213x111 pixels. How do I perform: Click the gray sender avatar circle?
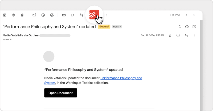(x=49, y=57)
